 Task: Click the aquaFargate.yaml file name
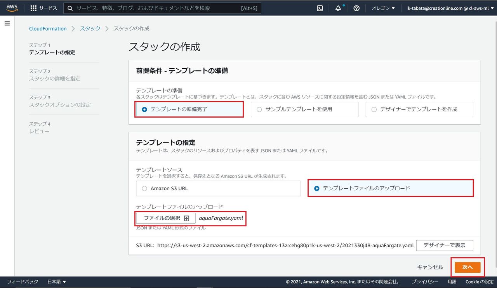[221, 218]
